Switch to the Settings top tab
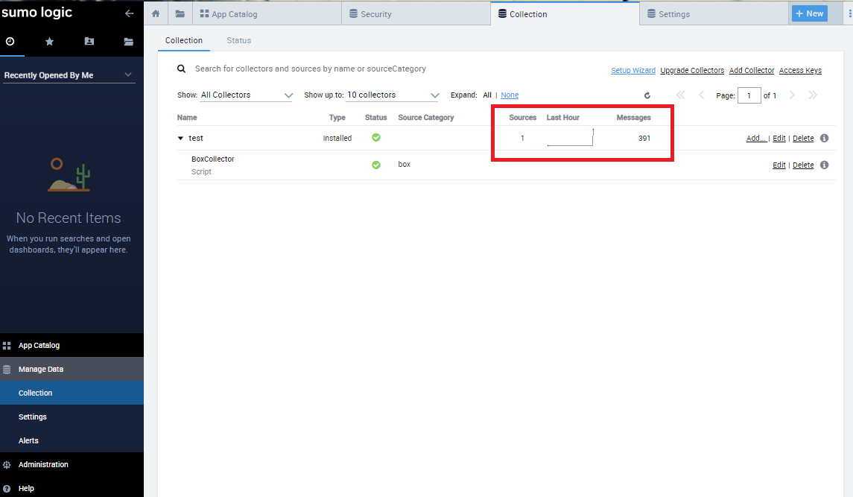This screenshot has height=497, width=853. [x=714, y=13]
